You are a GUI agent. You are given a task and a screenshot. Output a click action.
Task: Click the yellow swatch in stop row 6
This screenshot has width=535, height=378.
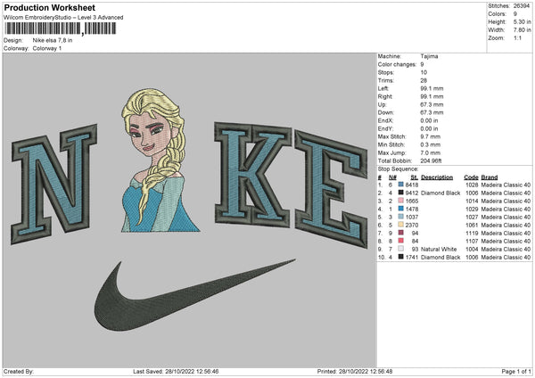click(401, 225)
